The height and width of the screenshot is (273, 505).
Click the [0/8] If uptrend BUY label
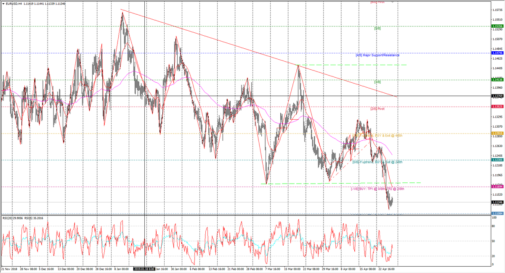377,162
